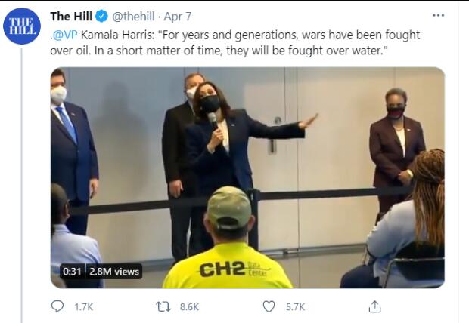
Task: Click the 5.7K likes count
Action: (294, 306)
